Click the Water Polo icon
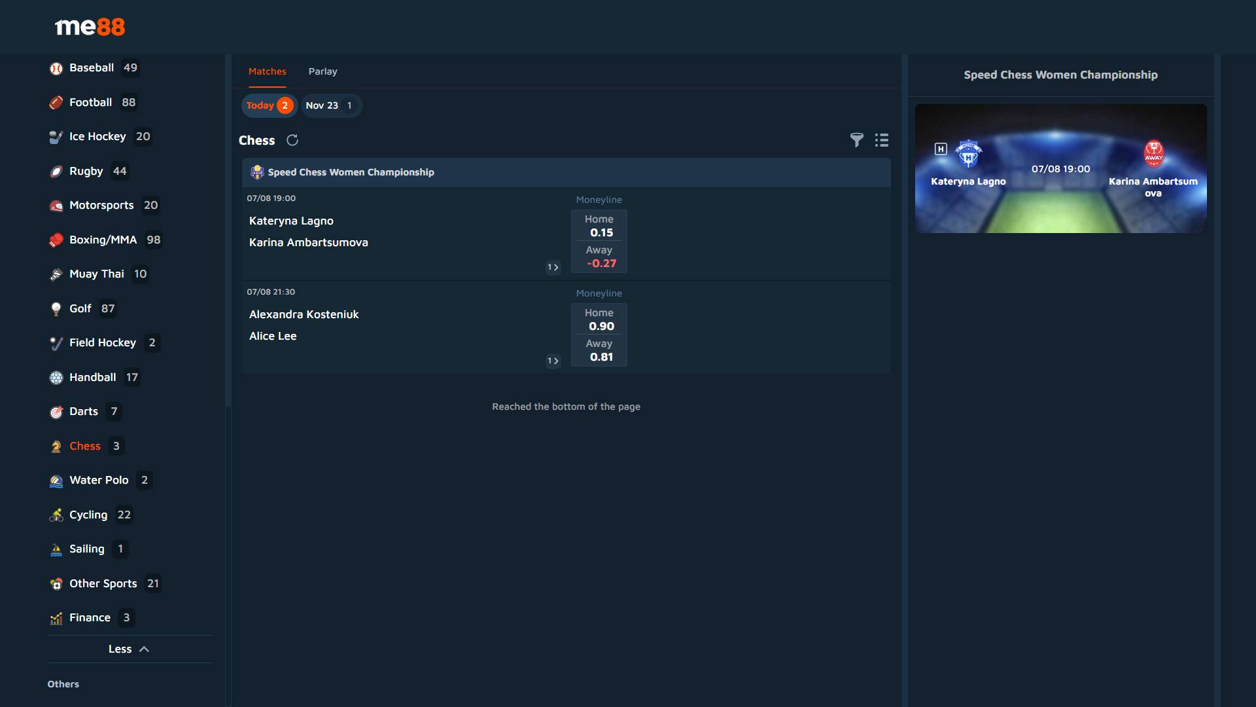Screen dimensions: 1256x707 pyautogui.click(x=56, y=480)
